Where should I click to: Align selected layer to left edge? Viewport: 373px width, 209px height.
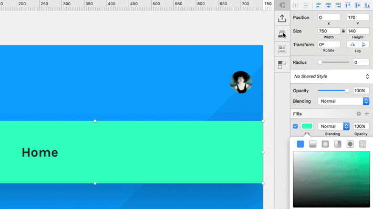pyautogui.click(x=318, y=5)
